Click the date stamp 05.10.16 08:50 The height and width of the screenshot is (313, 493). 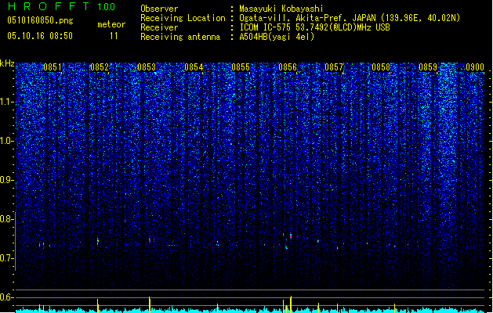(x=40, y=36)
